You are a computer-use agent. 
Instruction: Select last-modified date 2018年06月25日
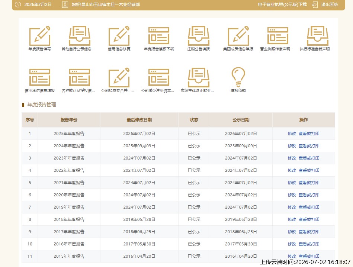[139, 232]
